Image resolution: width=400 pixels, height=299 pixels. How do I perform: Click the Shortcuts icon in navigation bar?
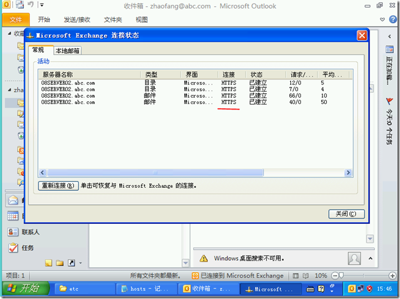[x=71, y=263]
